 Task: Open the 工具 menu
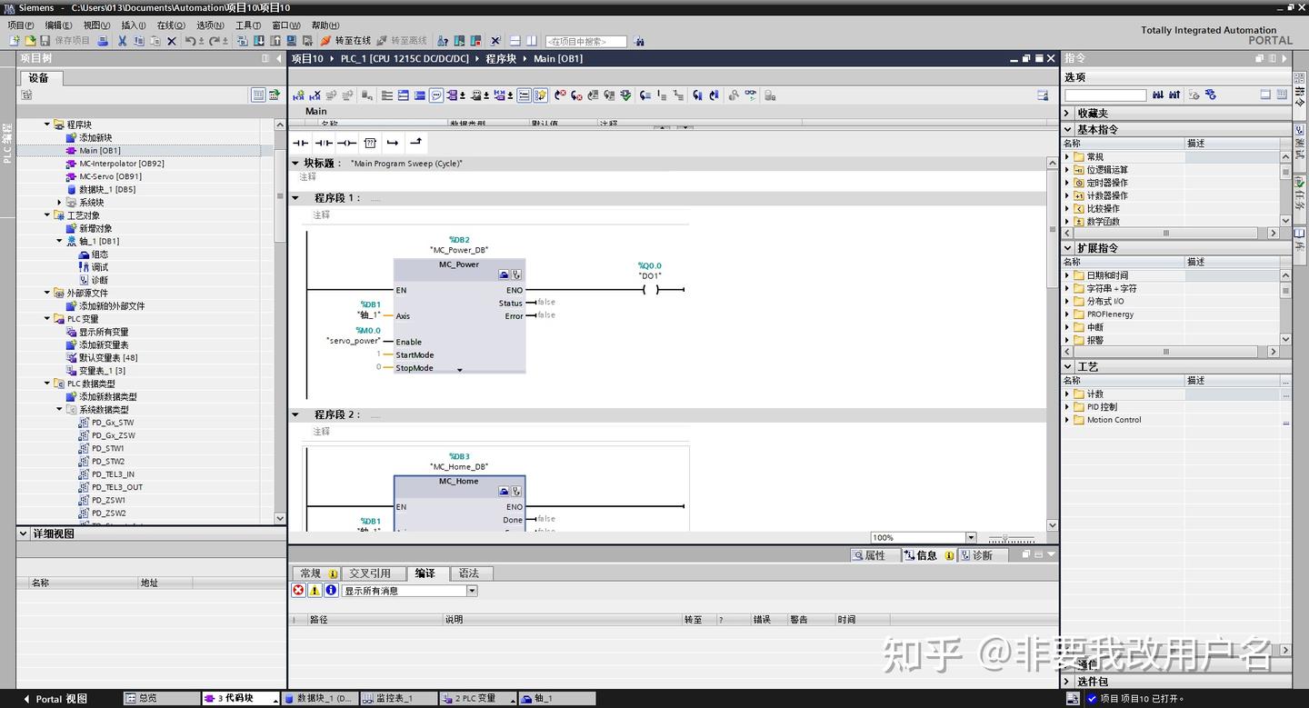point(246,25)
